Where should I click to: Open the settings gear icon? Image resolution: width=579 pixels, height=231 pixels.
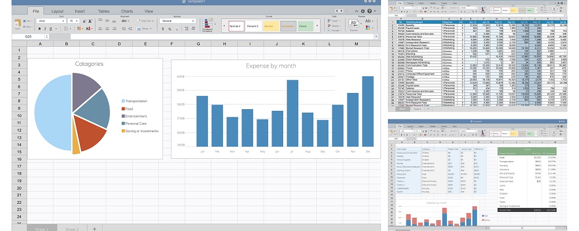click(x=362, y=11)
